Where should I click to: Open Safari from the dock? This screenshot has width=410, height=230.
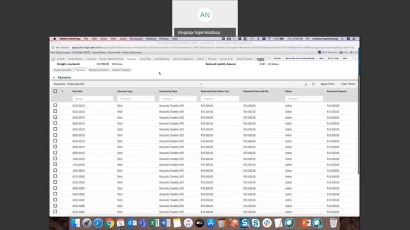(98, 223)
